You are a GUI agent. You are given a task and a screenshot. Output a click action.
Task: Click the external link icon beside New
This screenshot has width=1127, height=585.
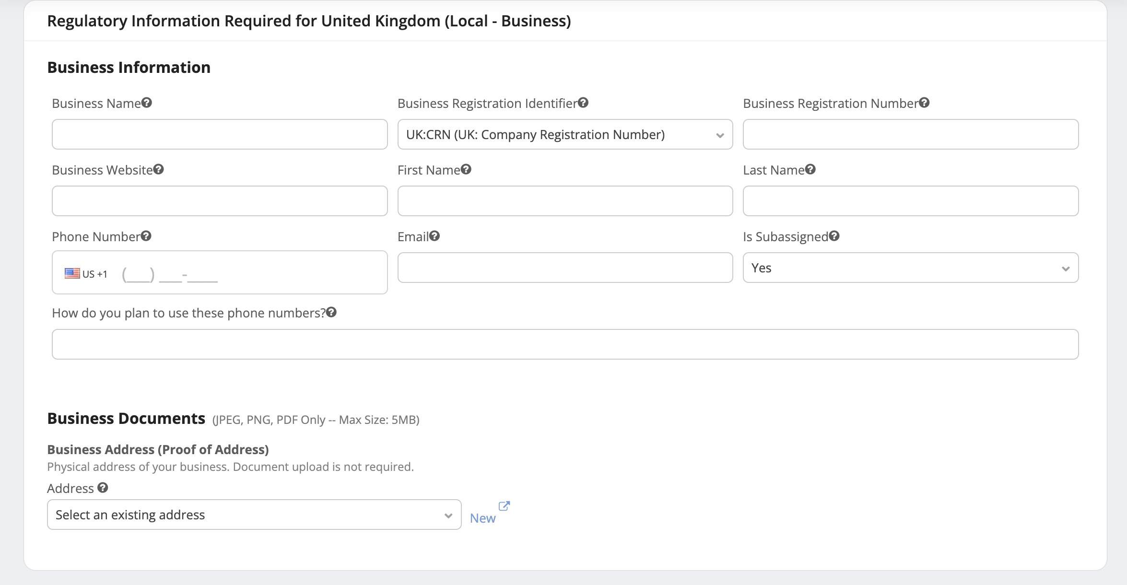point(504,506)
